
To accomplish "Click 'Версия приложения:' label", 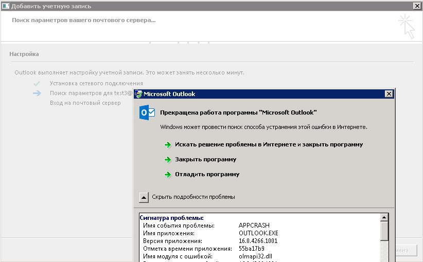I will pyautogui.click(x=173, y=241).
